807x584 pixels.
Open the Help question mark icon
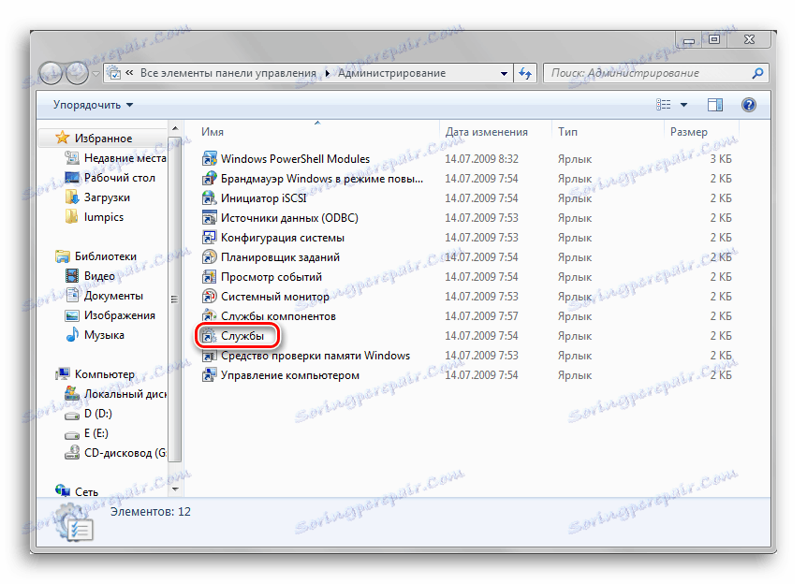pyautogui.click(x=749, y=105)
